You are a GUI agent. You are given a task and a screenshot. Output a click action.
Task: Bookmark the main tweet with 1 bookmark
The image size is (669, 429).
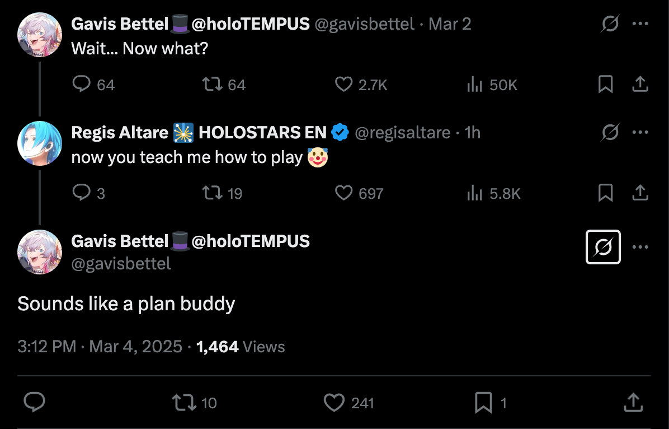pos(483,403)
